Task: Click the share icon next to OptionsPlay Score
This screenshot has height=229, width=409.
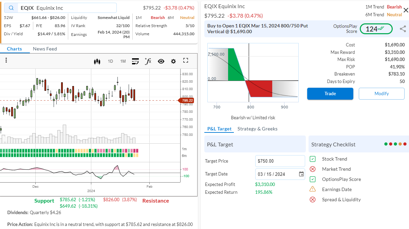Action: pyautogui.click(x=403, y=29)
